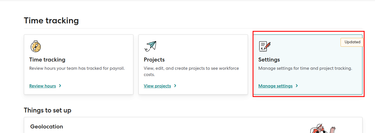Screen dimensions: 375x133
Task: Click the chevron after Manage settings
Action: [297, 86]
